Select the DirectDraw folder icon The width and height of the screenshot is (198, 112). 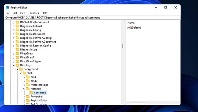(17, 54)
